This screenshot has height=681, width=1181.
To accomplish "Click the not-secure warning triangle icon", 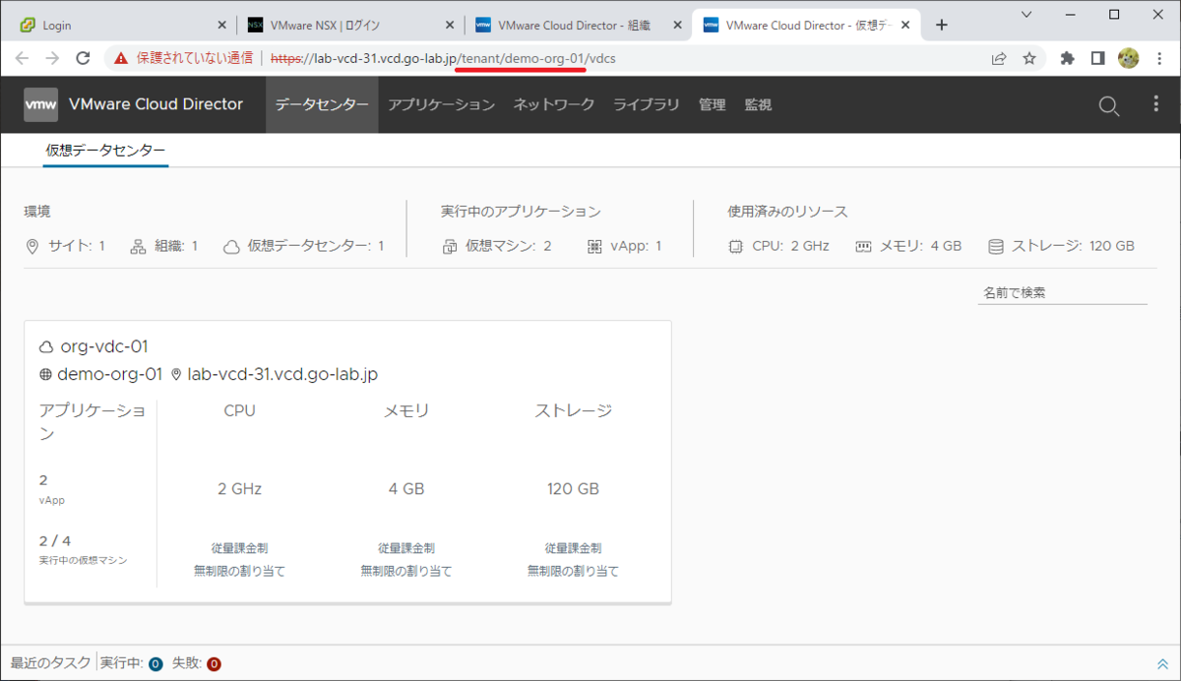I will [121, 59].
